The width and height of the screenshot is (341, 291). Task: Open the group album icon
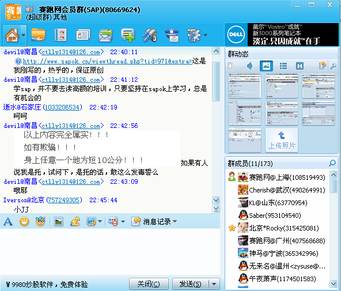[x=60, y=35]
